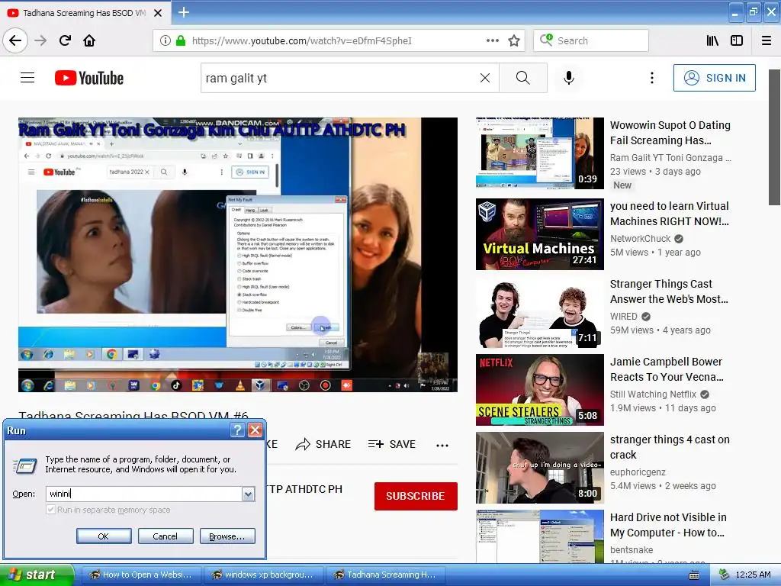Start voice search with microphone icon
Screen dimensions: 781x586
click(x=569, y=78)
